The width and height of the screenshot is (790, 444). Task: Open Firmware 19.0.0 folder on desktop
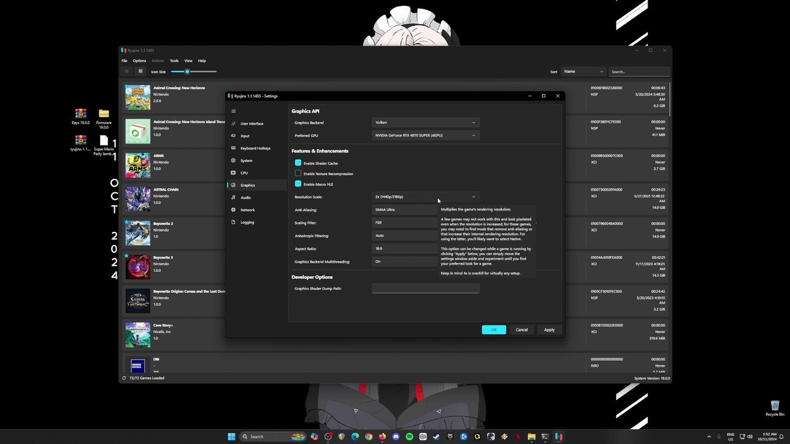(x=104, y=118)
